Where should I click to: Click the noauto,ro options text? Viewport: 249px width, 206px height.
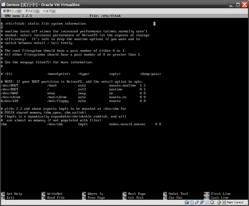pyautogui.click(x=118, y=97)
